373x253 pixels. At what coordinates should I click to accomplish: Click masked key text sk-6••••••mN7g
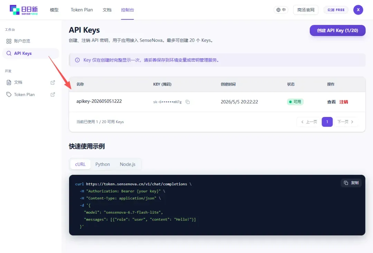tap(167, 102)
